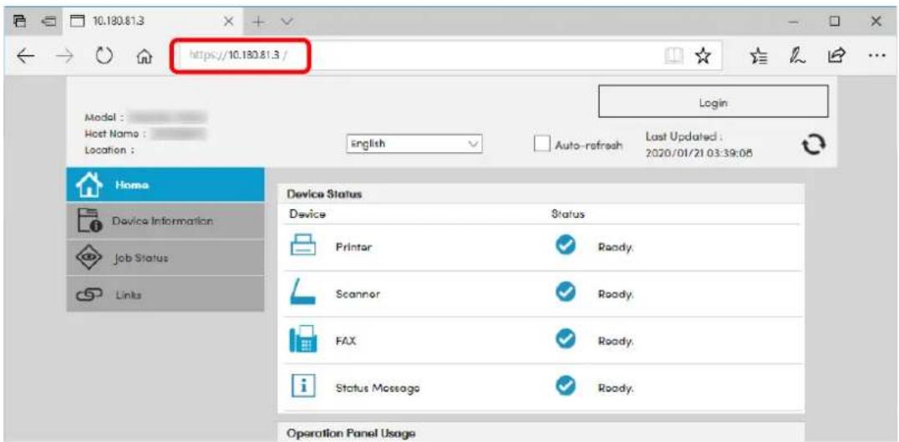Click the circular refresh status icon

(814, 144)
